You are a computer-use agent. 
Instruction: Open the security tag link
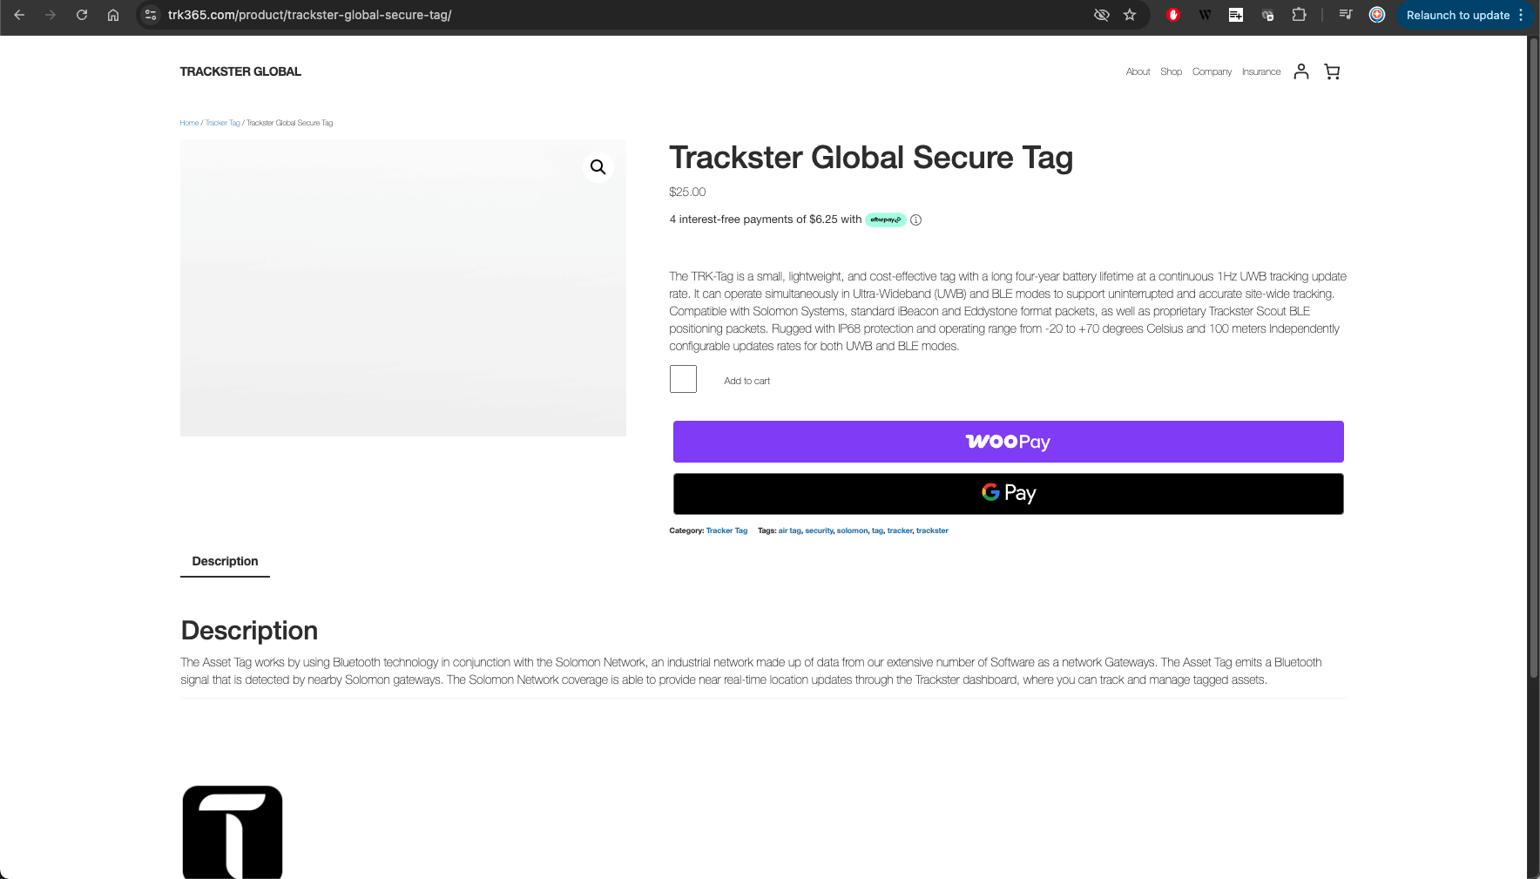point(819,531)
